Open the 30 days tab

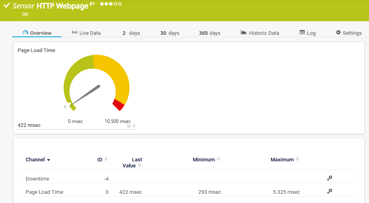pos(169,33)
